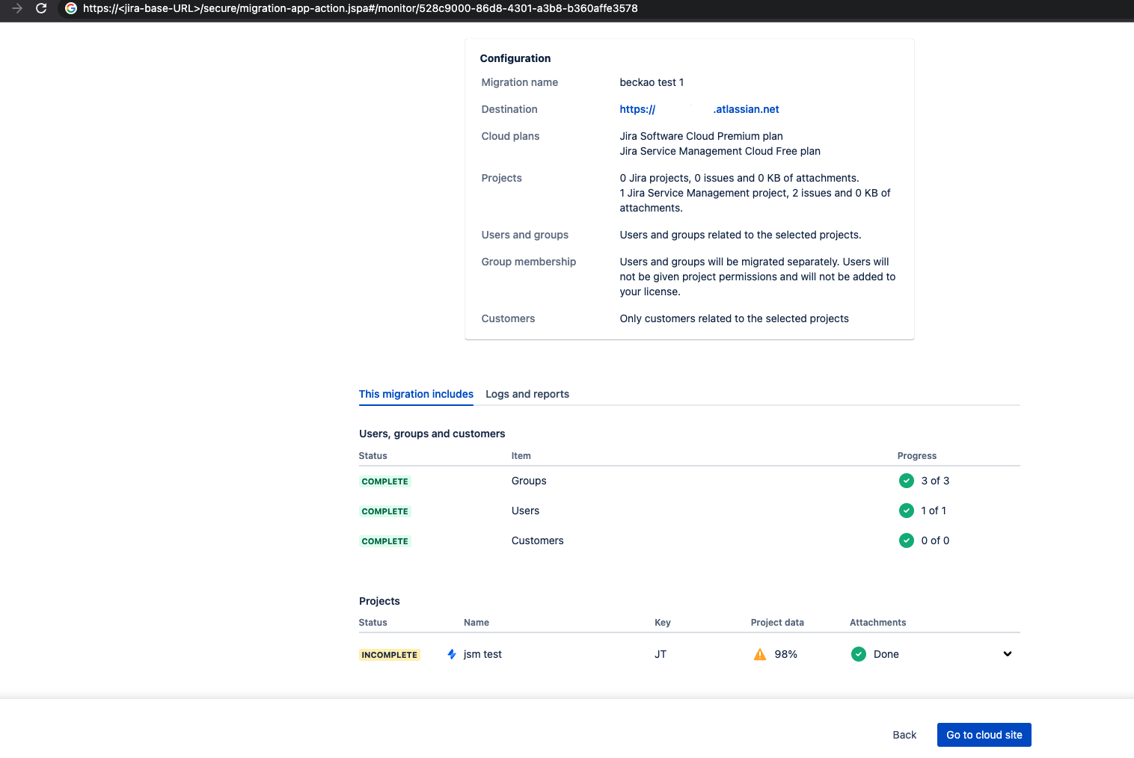Click the 'Group membership' label
1134x758 pixels.
point(529,262)
